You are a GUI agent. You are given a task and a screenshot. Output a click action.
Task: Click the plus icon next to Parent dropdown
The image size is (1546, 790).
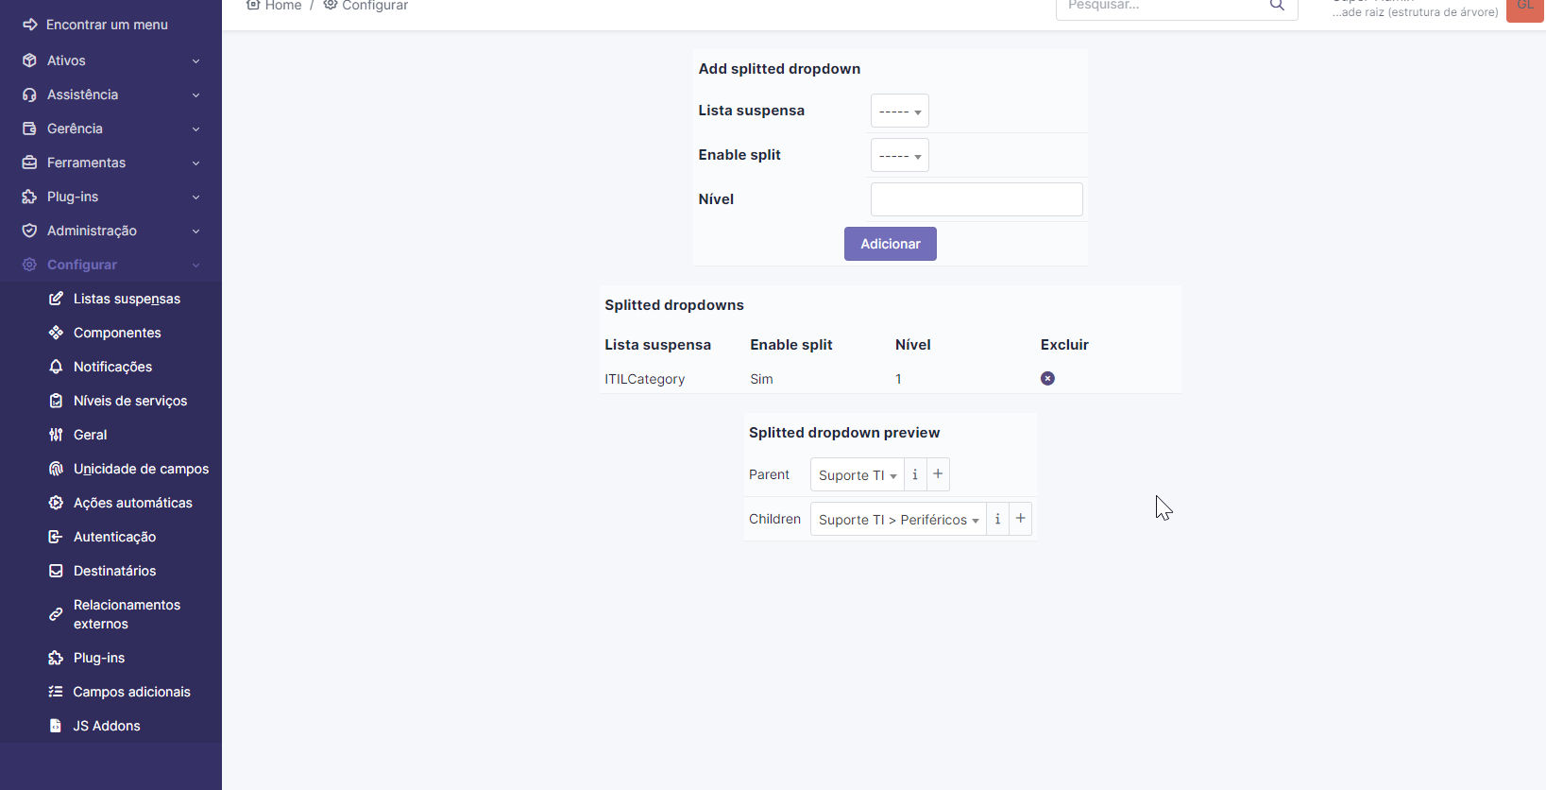[x=938, y=474]
